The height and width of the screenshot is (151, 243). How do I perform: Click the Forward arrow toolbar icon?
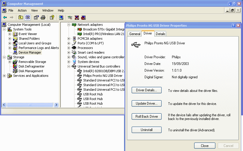[x=12, y=17]
